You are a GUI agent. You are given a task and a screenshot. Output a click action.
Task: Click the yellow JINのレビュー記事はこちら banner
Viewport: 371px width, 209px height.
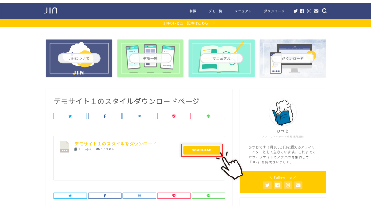click(186, 23)
